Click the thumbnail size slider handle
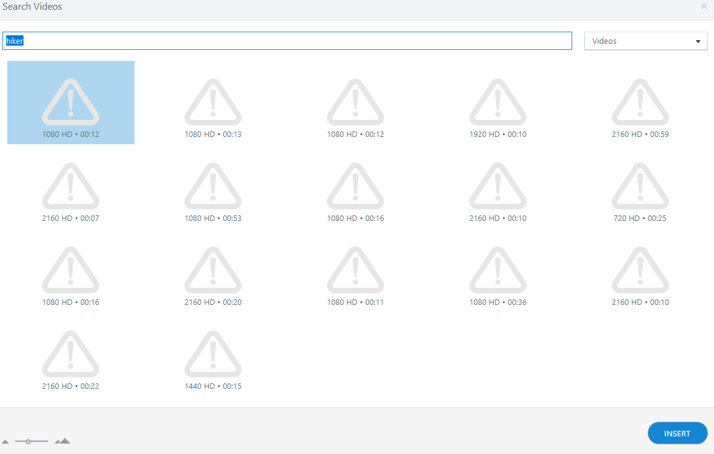 28,441
